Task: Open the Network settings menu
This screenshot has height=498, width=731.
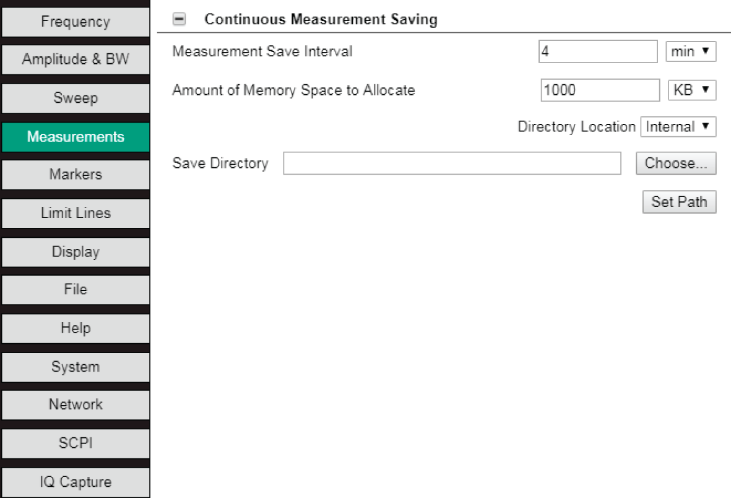Action: (76, 404)
